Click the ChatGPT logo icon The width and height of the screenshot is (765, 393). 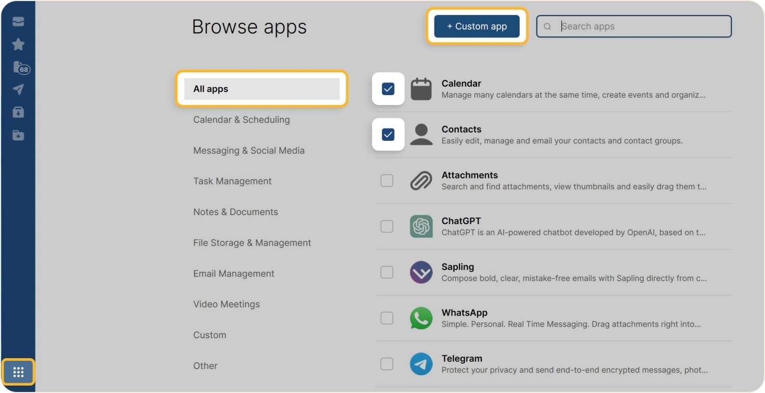(421, 226)
